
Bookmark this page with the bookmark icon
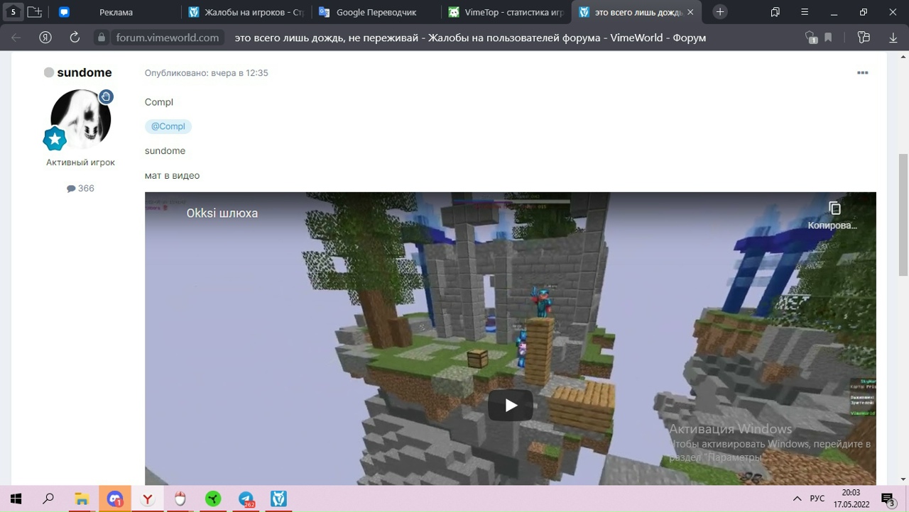click(828, 38)
